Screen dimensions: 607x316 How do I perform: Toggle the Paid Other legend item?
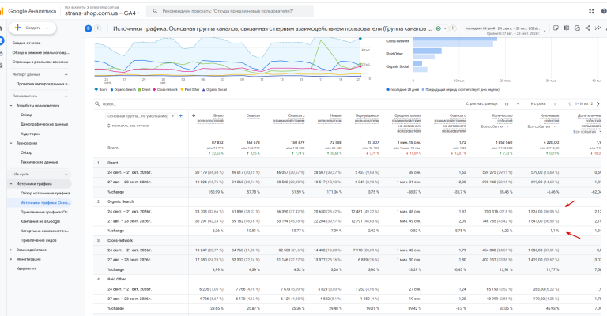click(190, 90)
